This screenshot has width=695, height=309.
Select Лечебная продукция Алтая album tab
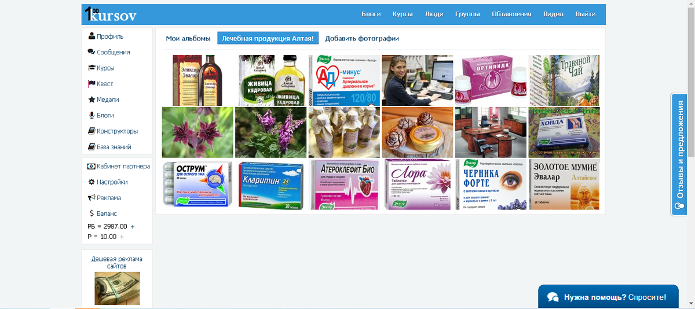click(x=268, y=38)
